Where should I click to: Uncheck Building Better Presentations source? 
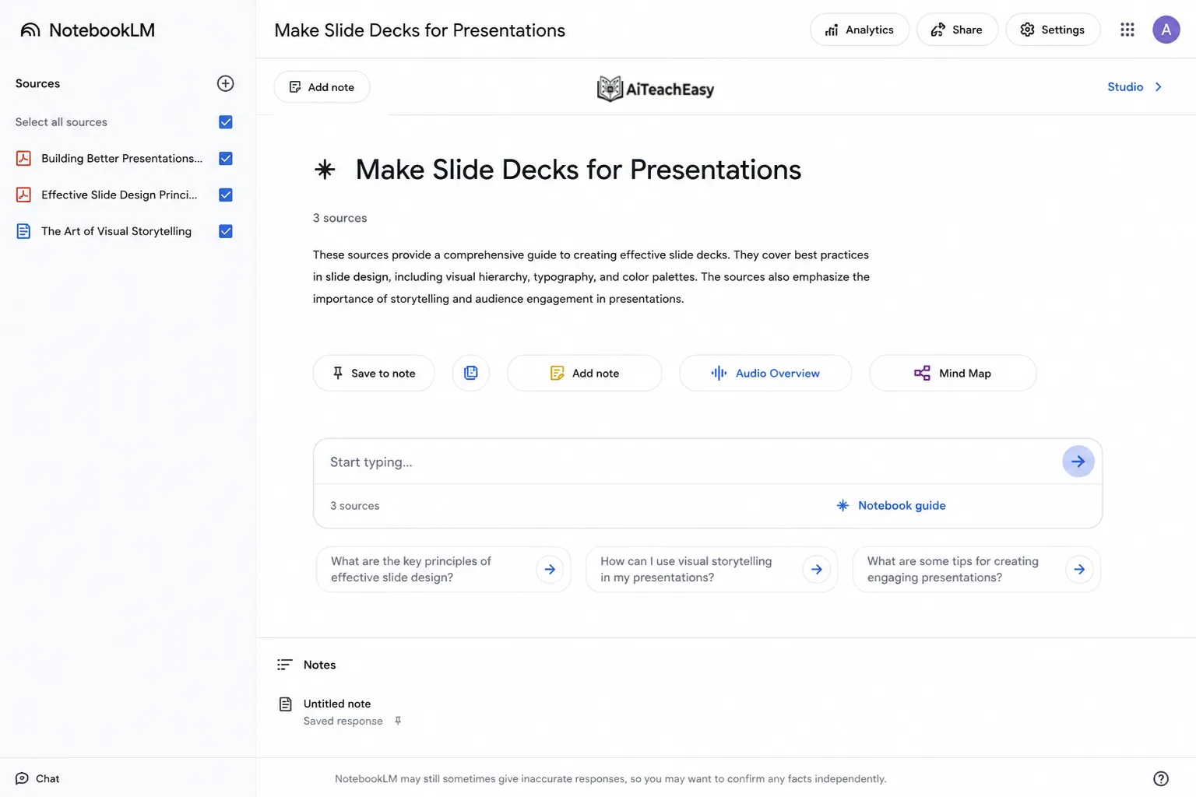[x=226, y=158]
